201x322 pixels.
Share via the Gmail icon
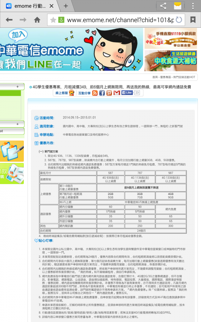pos(117,93)
